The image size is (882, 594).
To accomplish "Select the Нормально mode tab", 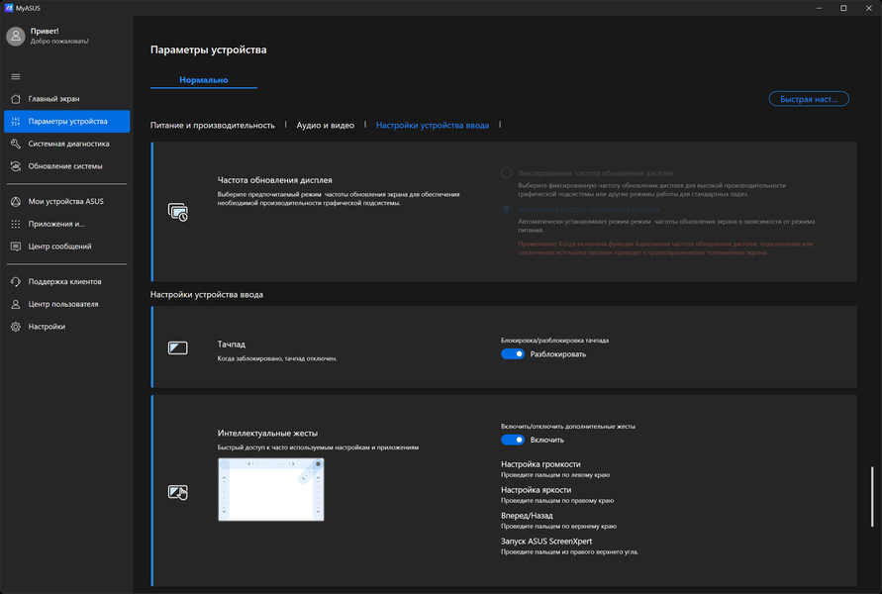I will point(204,80).
